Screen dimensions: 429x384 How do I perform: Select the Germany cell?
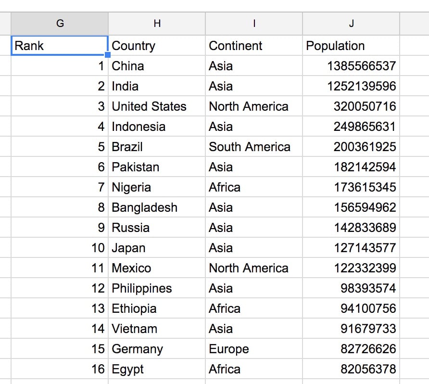click(157, 349)
